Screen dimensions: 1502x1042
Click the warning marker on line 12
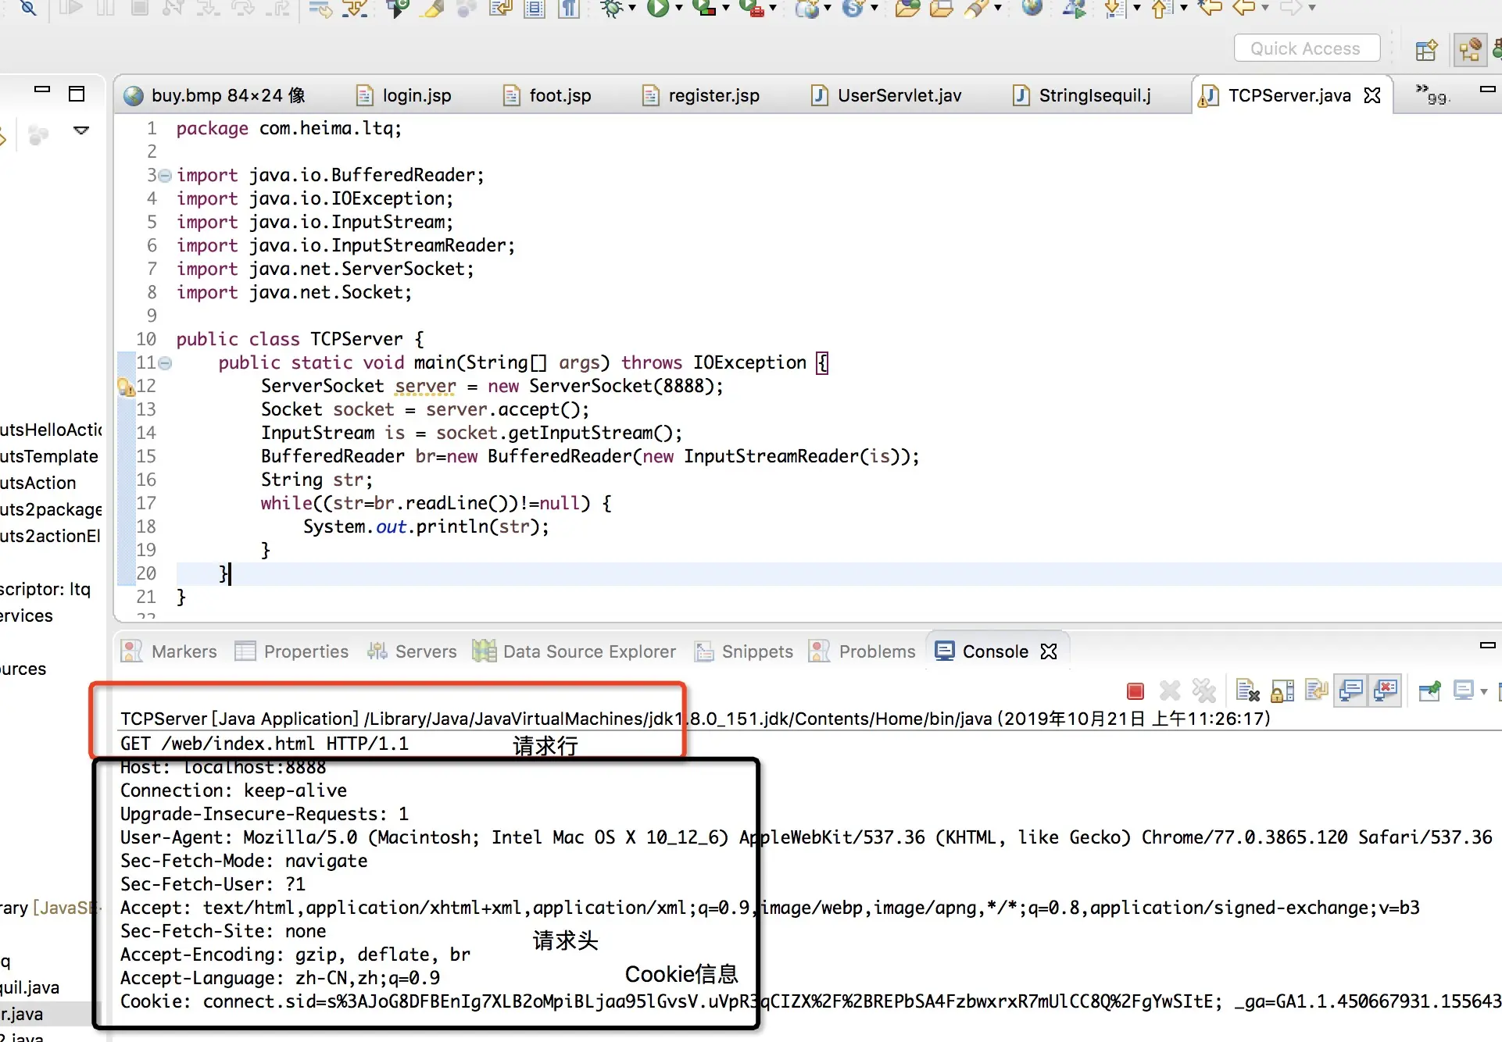125,386
